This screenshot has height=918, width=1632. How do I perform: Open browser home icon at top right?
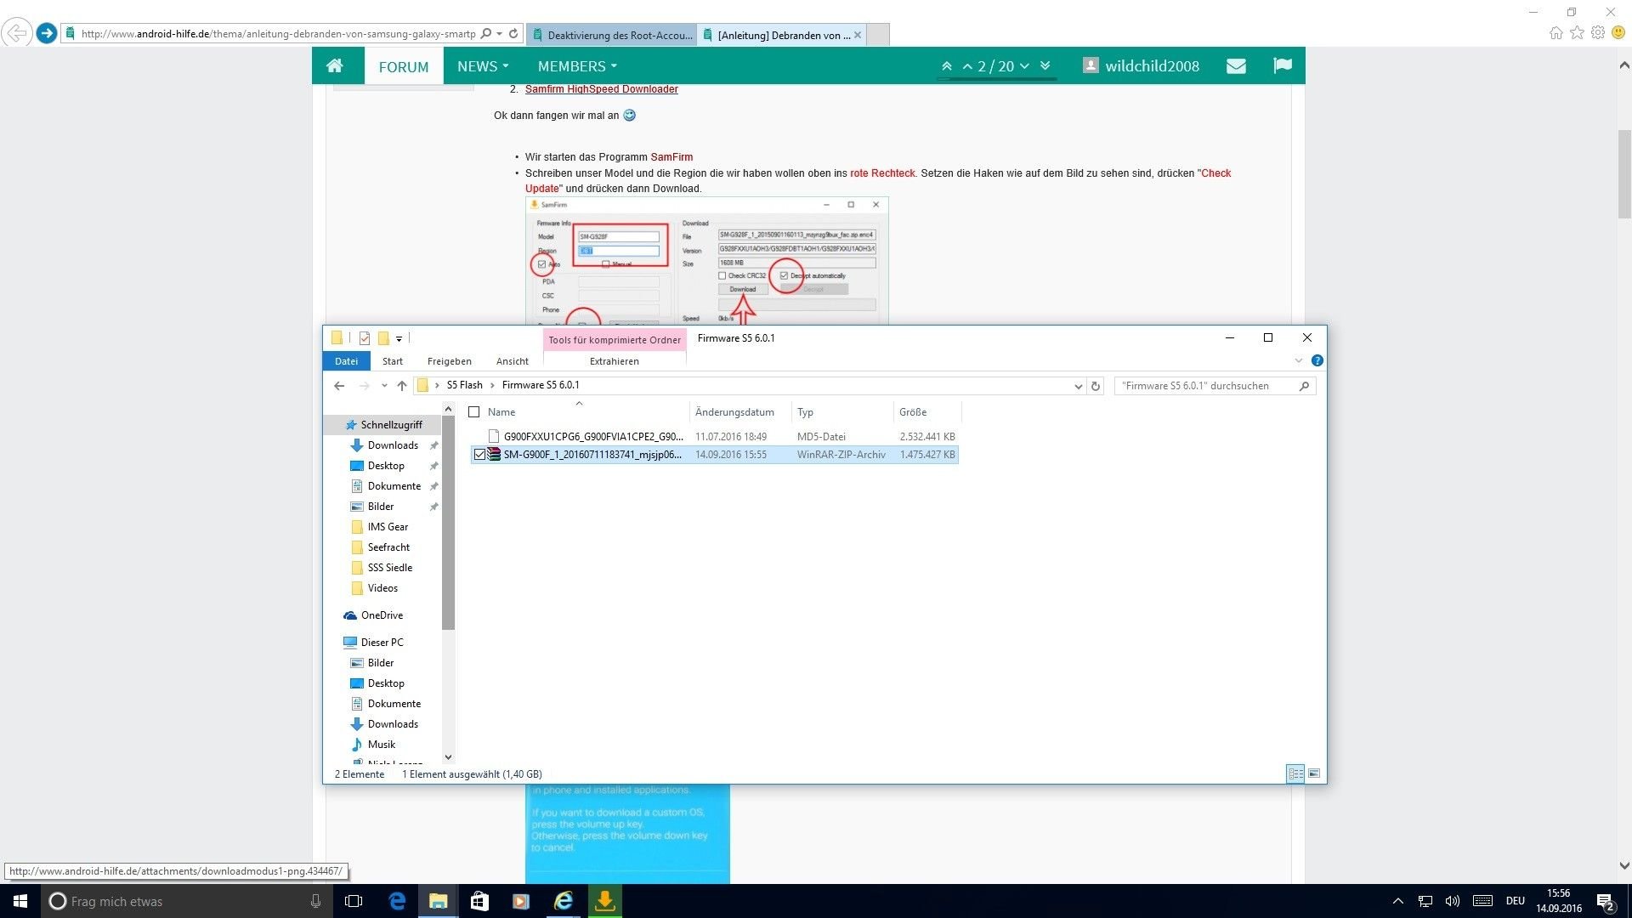pyautogui.click(x=1555, y=32)
